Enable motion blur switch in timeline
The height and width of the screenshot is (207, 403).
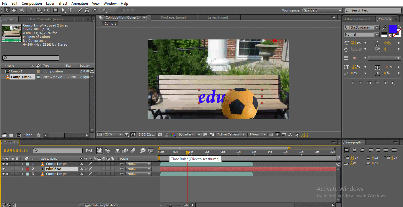tap(133, 151)
